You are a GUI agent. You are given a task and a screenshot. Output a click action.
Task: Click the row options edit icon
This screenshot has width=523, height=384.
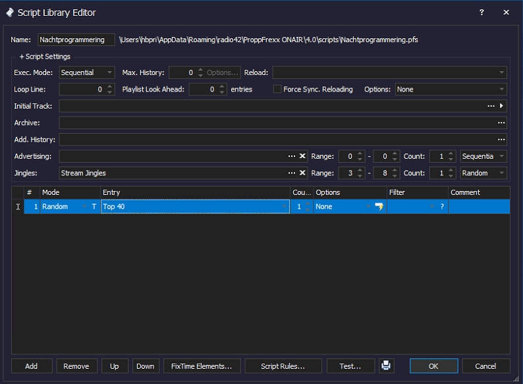[x=379, y=207]
